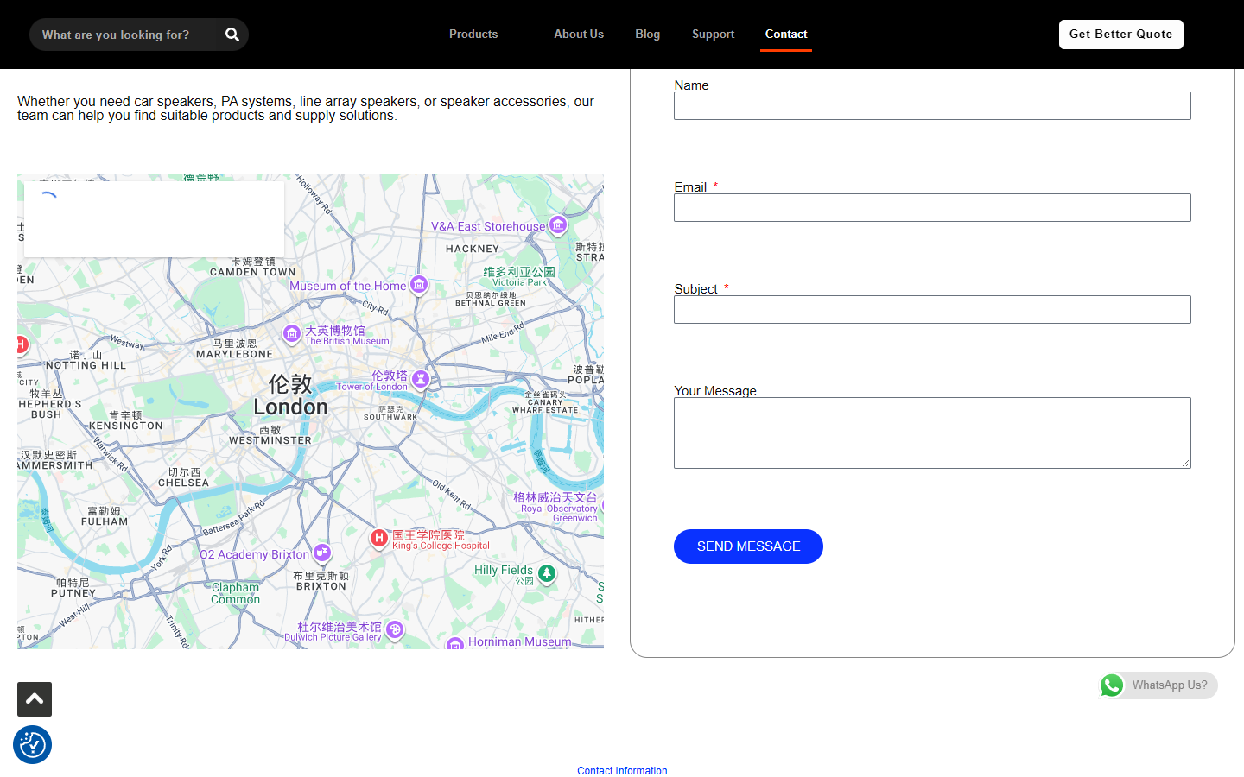Viewport: 1244px width, 777px height.
Task: Click the 'CAMDEN TOWN' map label
Action: pyautogui.click(x=253, y=272)
